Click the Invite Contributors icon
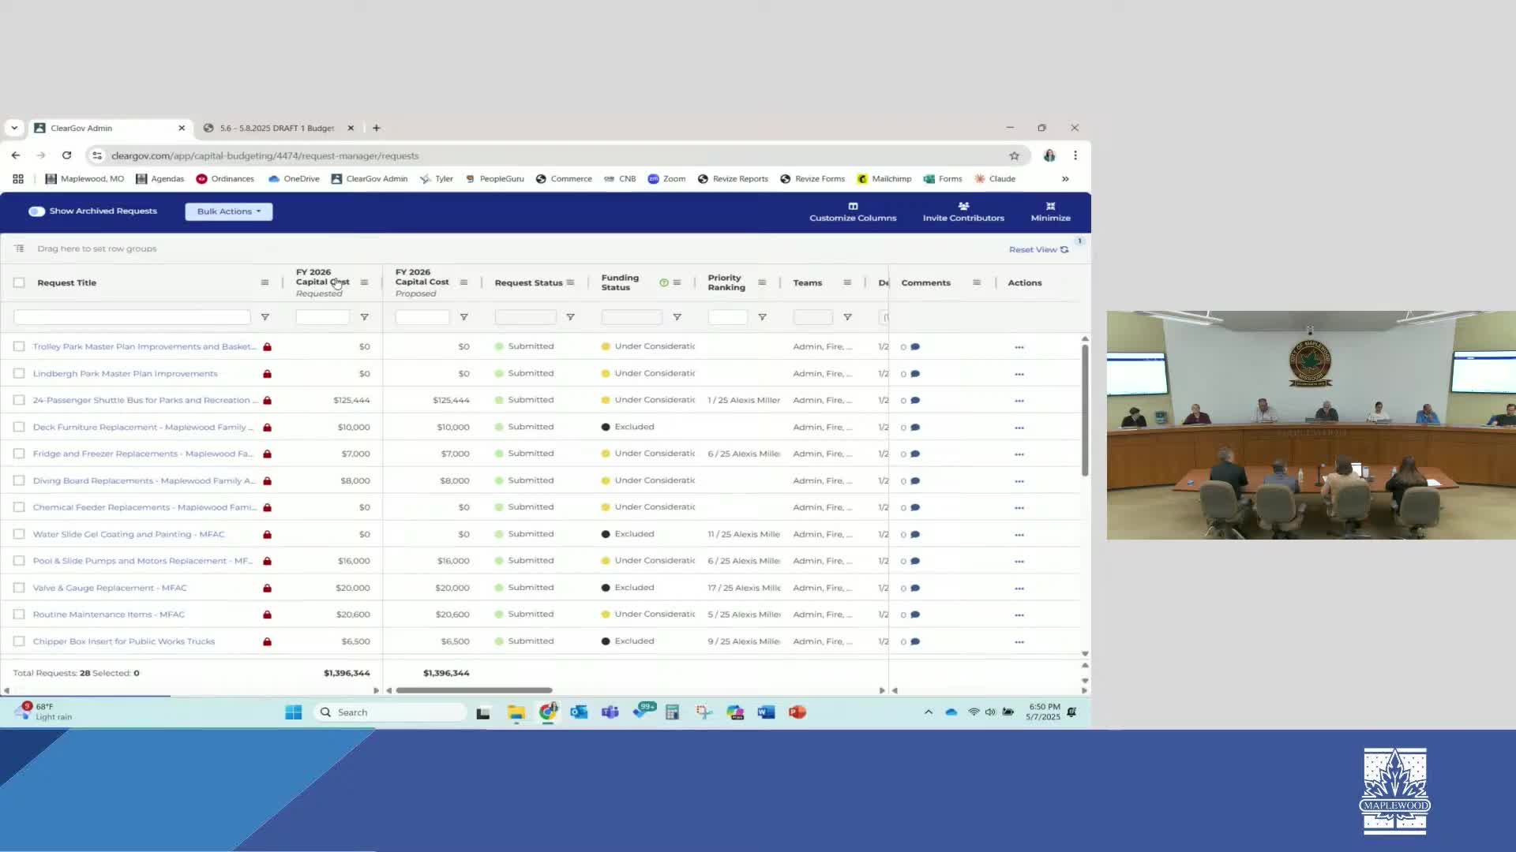Image resolution: width=1516 pixels, height=852 pixels. point(963,206)
